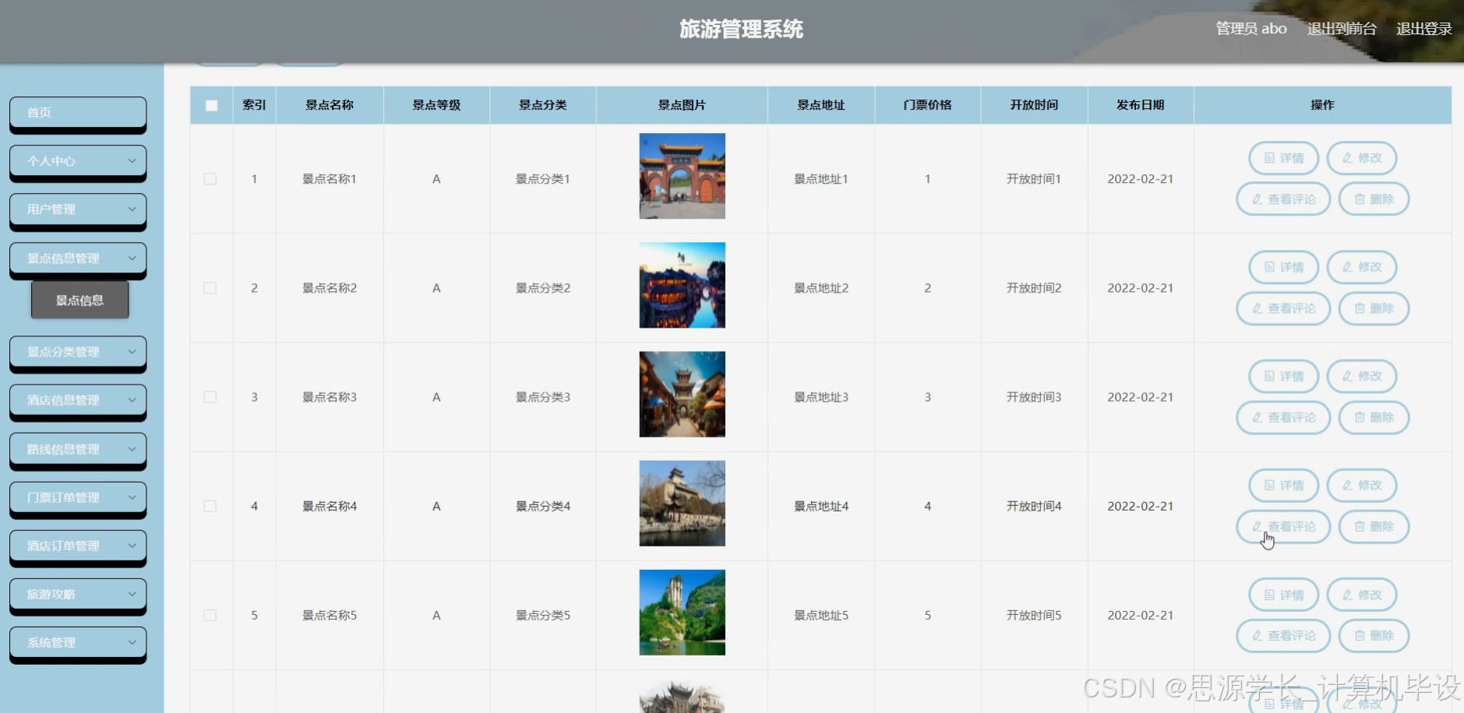Select the 景点信息 submenu item
This screenshot has width=1464, height=713.
pos(79,300)
